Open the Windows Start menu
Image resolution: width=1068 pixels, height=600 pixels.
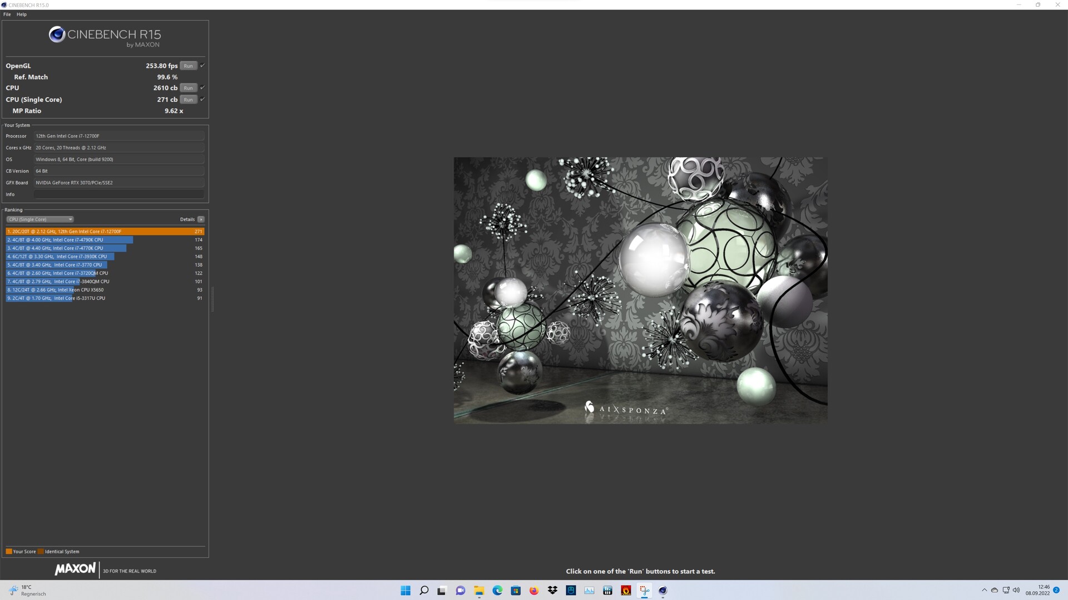click(406, 591)
